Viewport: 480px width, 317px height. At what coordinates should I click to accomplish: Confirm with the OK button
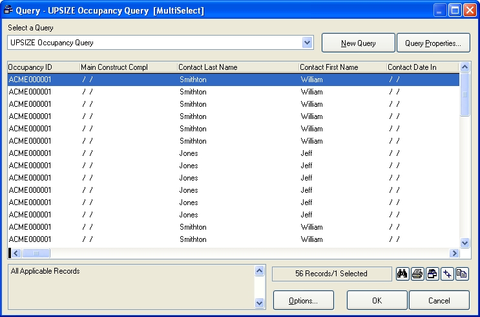[377, 300]
